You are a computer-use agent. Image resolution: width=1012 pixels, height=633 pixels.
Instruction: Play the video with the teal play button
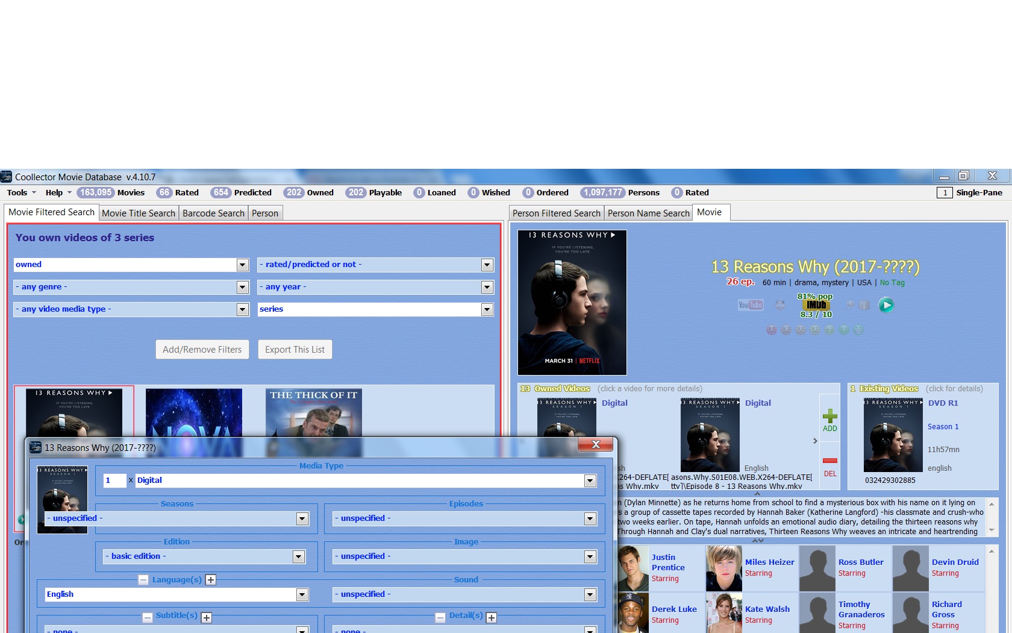coord(886,305)
